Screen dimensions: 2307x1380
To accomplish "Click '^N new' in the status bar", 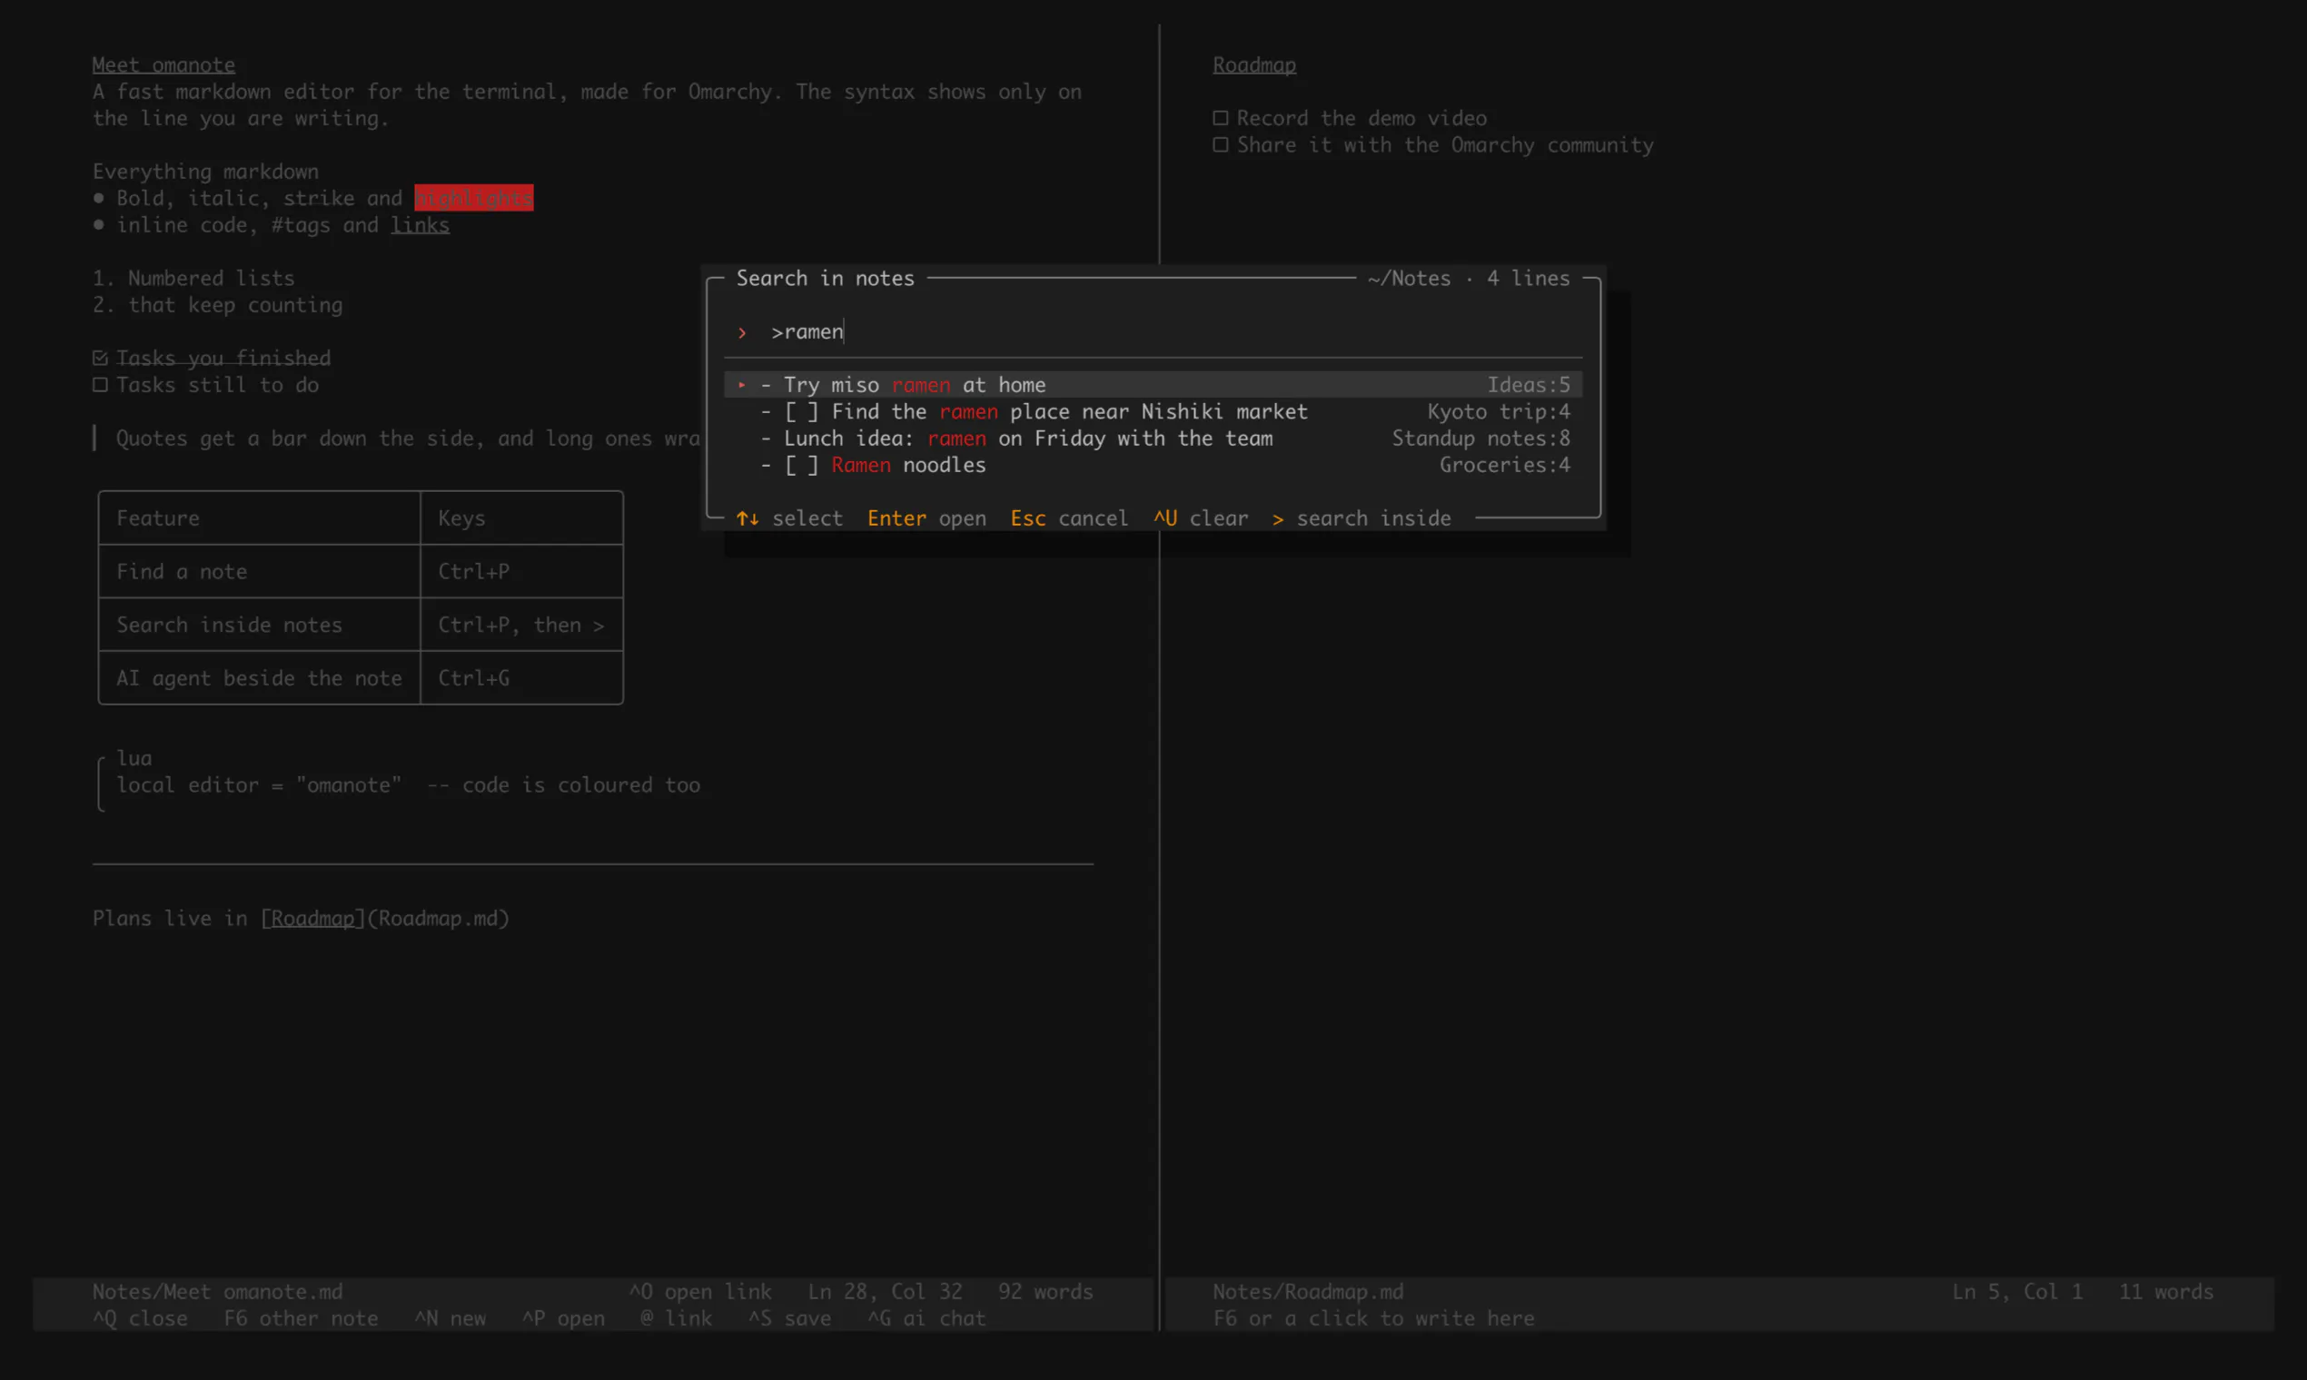I will tap(451, 1318).
